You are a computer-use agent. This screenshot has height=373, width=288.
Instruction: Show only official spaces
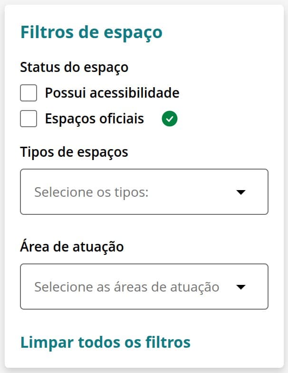29,119
